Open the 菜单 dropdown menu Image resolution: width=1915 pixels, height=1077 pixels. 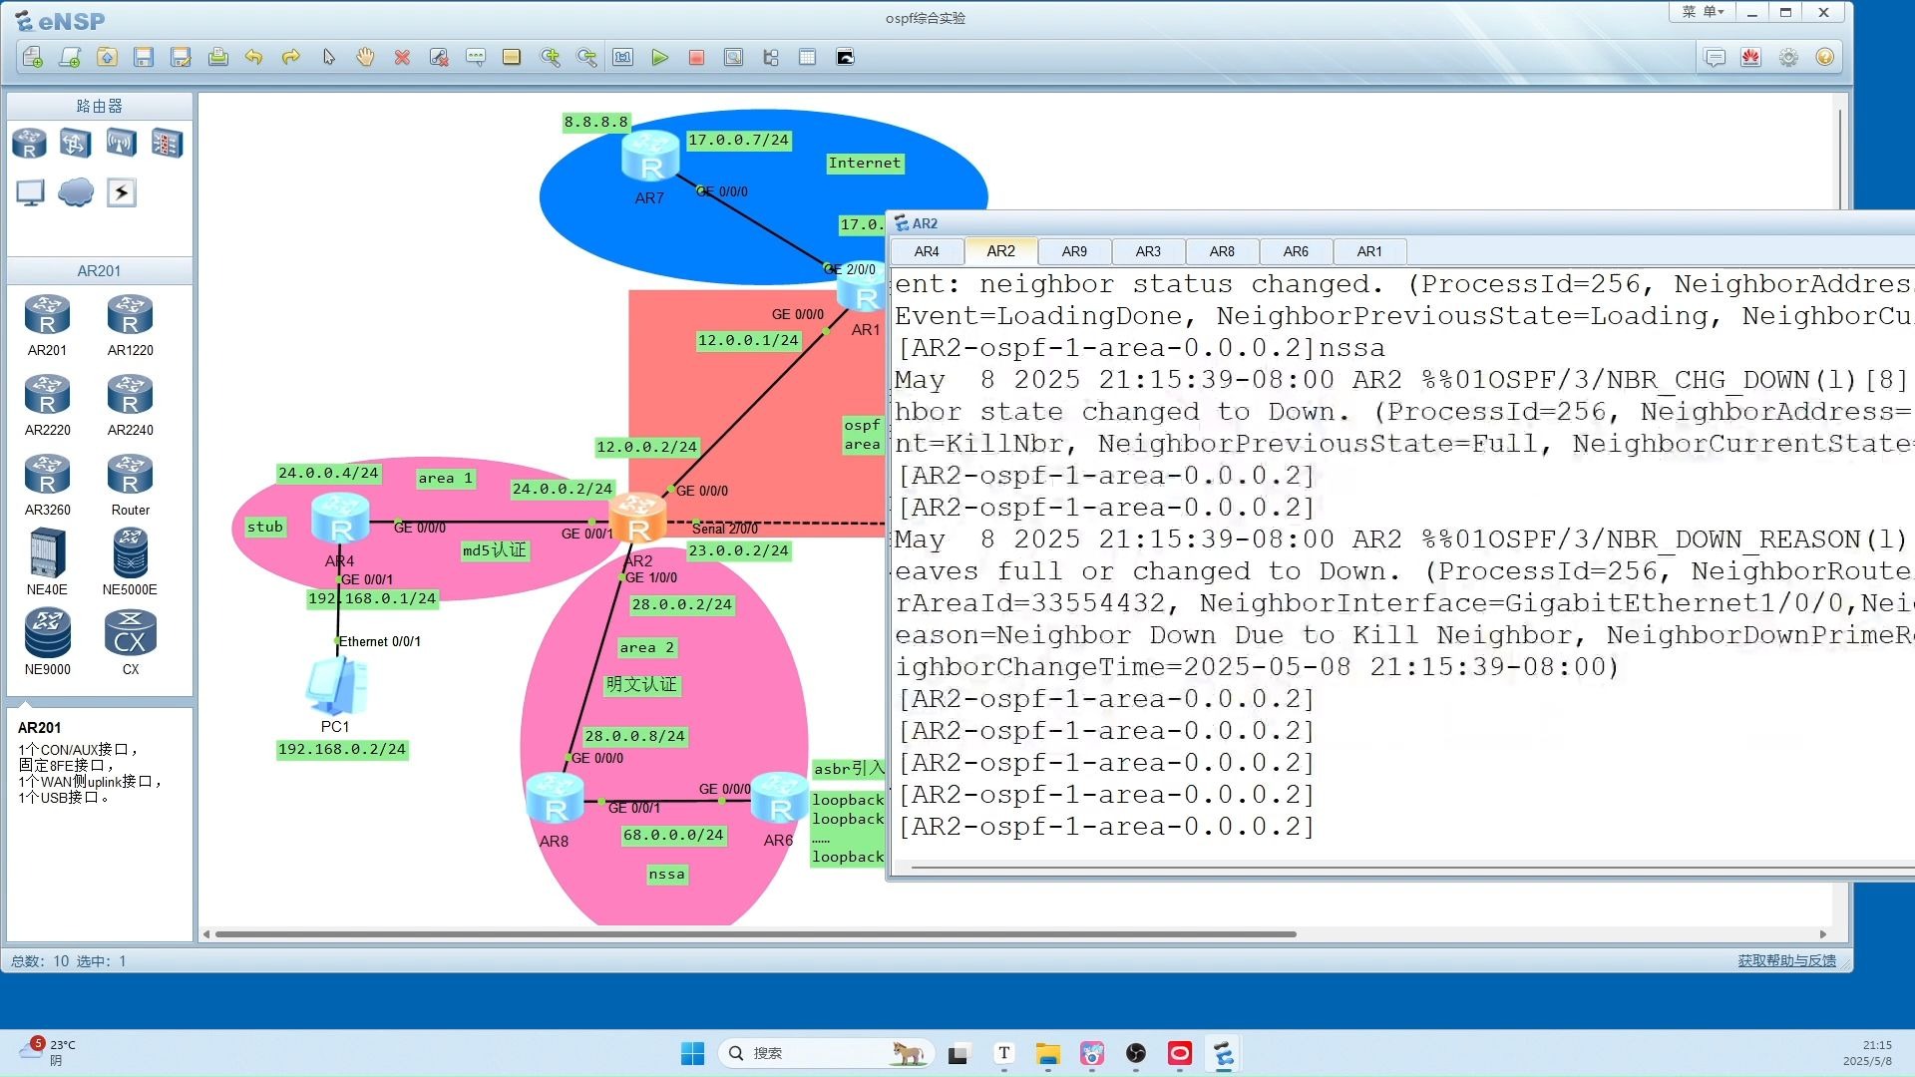(1703, 12)
